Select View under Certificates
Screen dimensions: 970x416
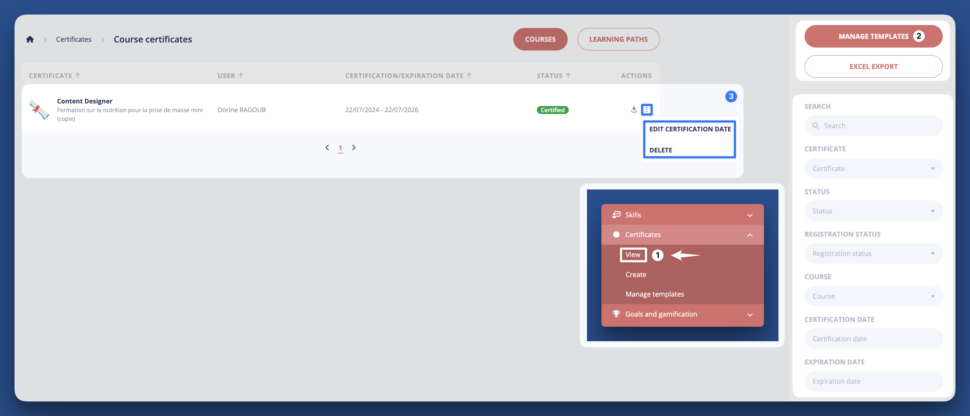[x=633, y=255]
